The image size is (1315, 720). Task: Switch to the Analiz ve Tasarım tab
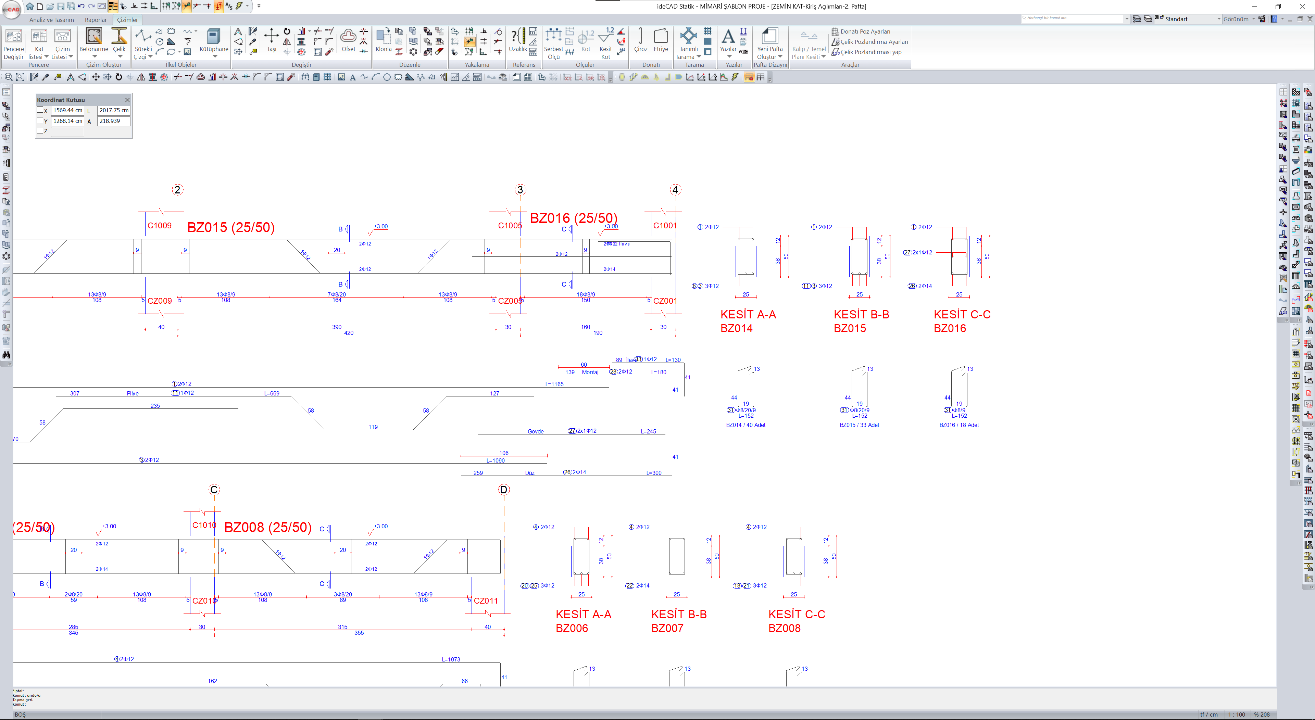(52, 20)
